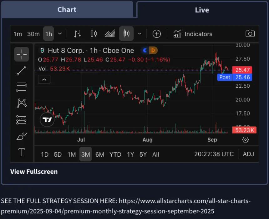The width and height of the screenshot is (269, 219).
Task: Set interval to 1h
Action: coord(48,34)
